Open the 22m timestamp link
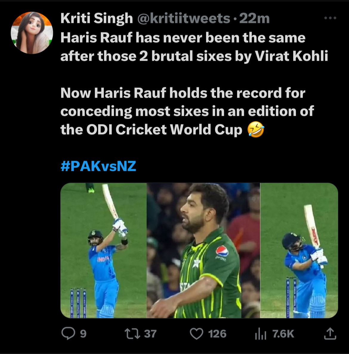This screenshot has height=354, width=349. (254, 19)
